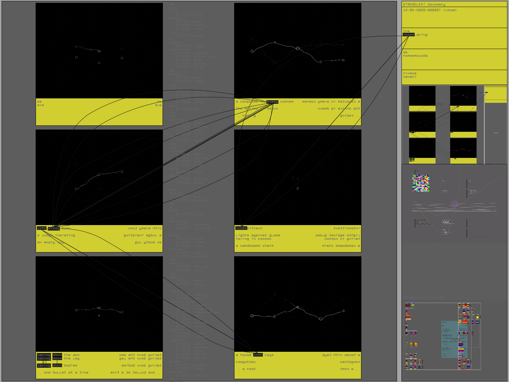Select the "a cardboard chair" text line
509x382 pixels.
254,246
